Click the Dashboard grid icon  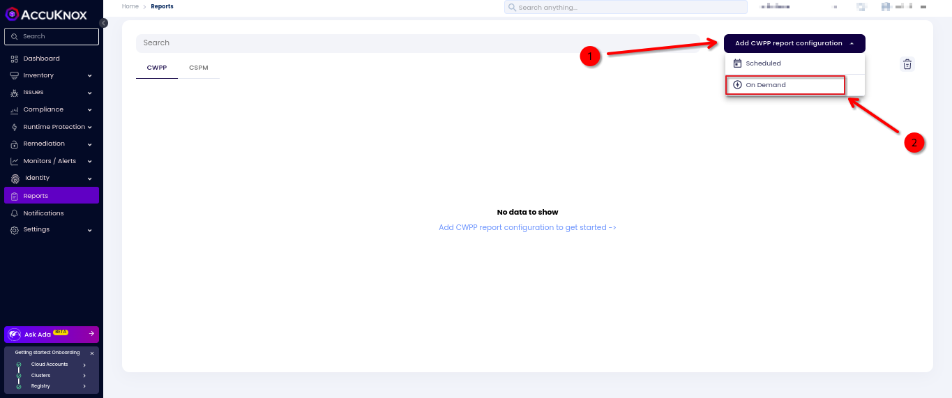[15, 59]
